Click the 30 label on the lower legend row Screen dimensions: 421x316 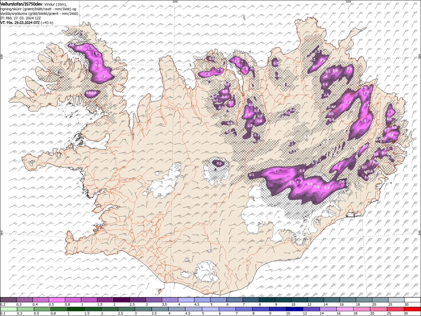coord(406,313)
